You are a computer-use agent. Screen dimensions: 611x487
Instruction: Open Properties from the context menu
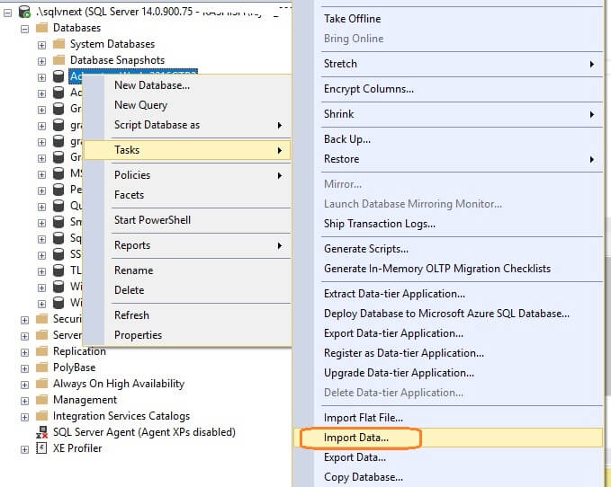coord(138,335)
